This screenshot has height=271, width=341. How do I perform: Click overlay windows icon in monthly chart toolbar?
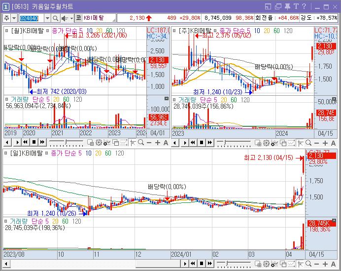pyautogui.click(x=115, y=143)
